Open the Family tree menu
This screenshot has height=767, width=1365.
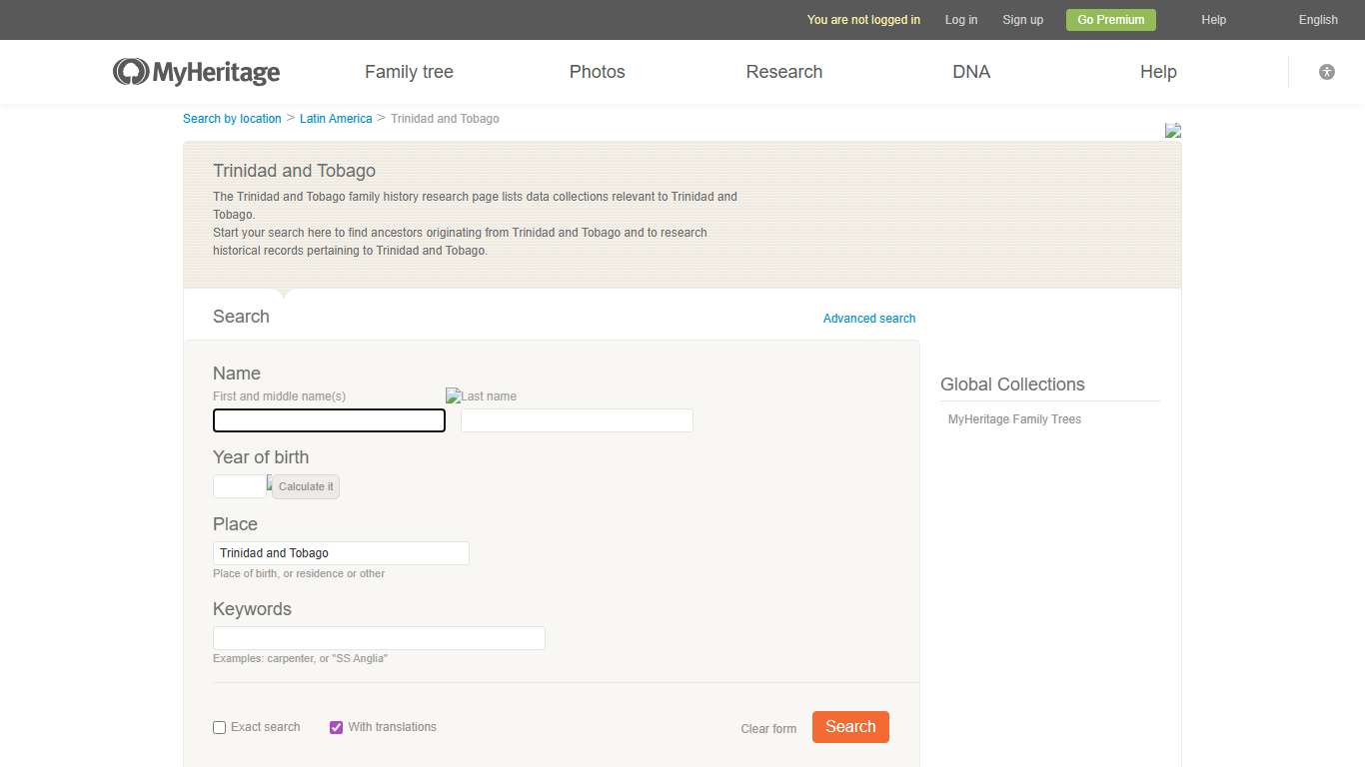click(x=409, y=71)
